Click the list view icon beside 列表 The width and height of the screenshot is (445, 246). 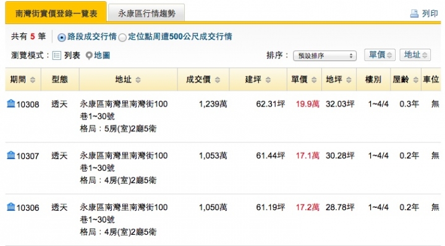click(57, 55)
